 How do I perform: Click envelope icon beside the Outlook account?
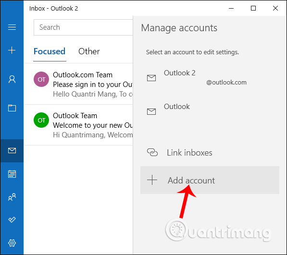(x=151, y=111)
